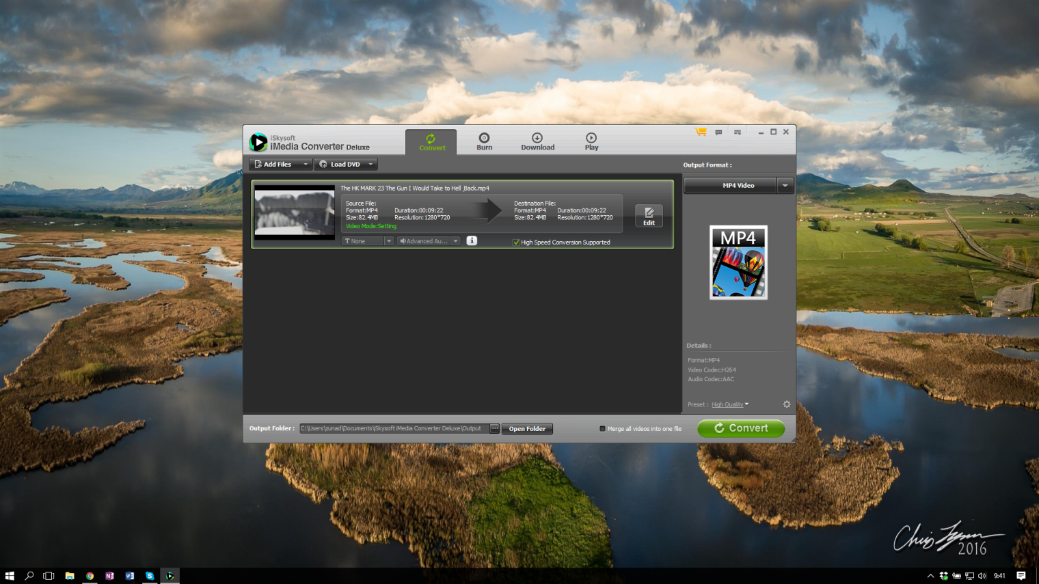Click the Load DVD button

pyautogui.click(x=340, y=165)
